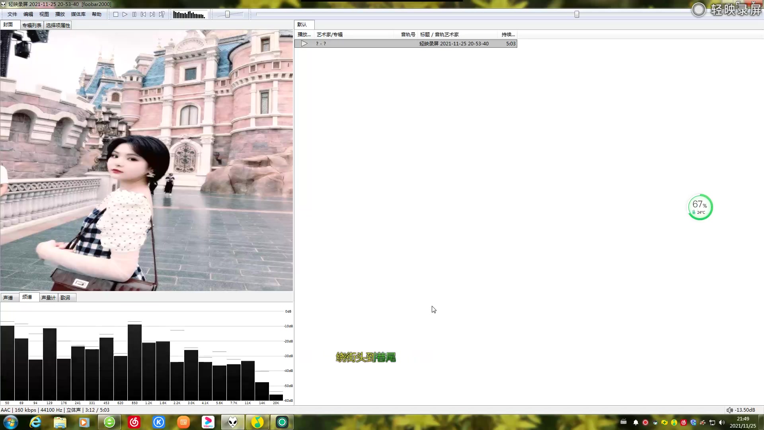Click the blue shield tray icon
The width and height of the screenshot is (764, 430).
point(693,422)
